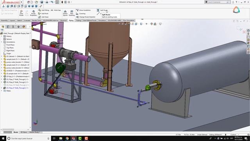The image size is (250, 141).
Task: Switch to the Assembly tab
Action: click(x=4, y=20)
